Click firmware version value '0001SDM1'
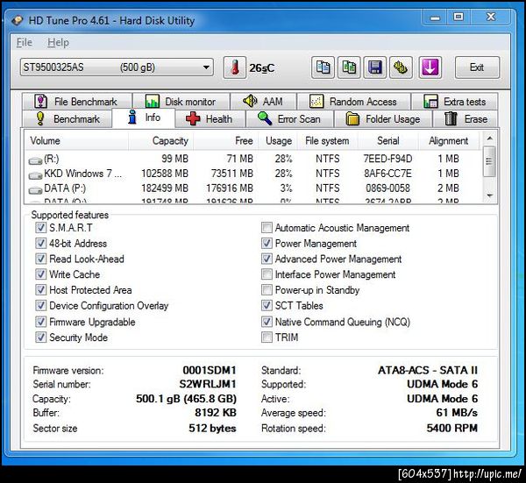526x483 pixels. click(x=210, y=370)
